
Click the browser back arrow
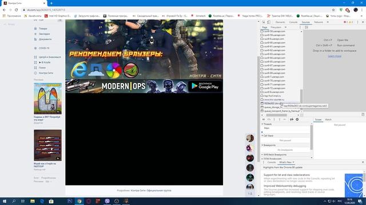[4, 10]
